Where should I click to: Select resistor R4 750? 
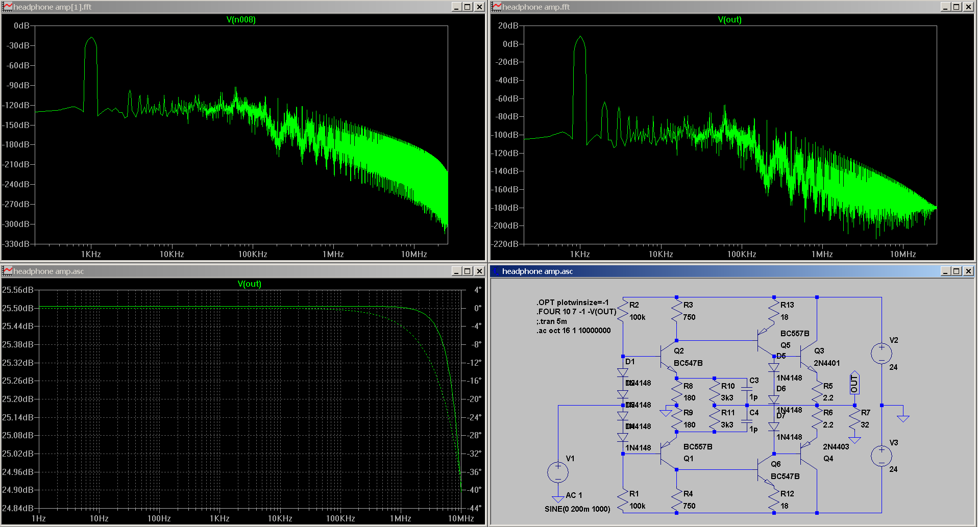tap(677, 500)
